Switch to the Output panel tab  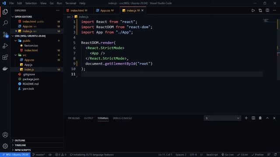88,118
